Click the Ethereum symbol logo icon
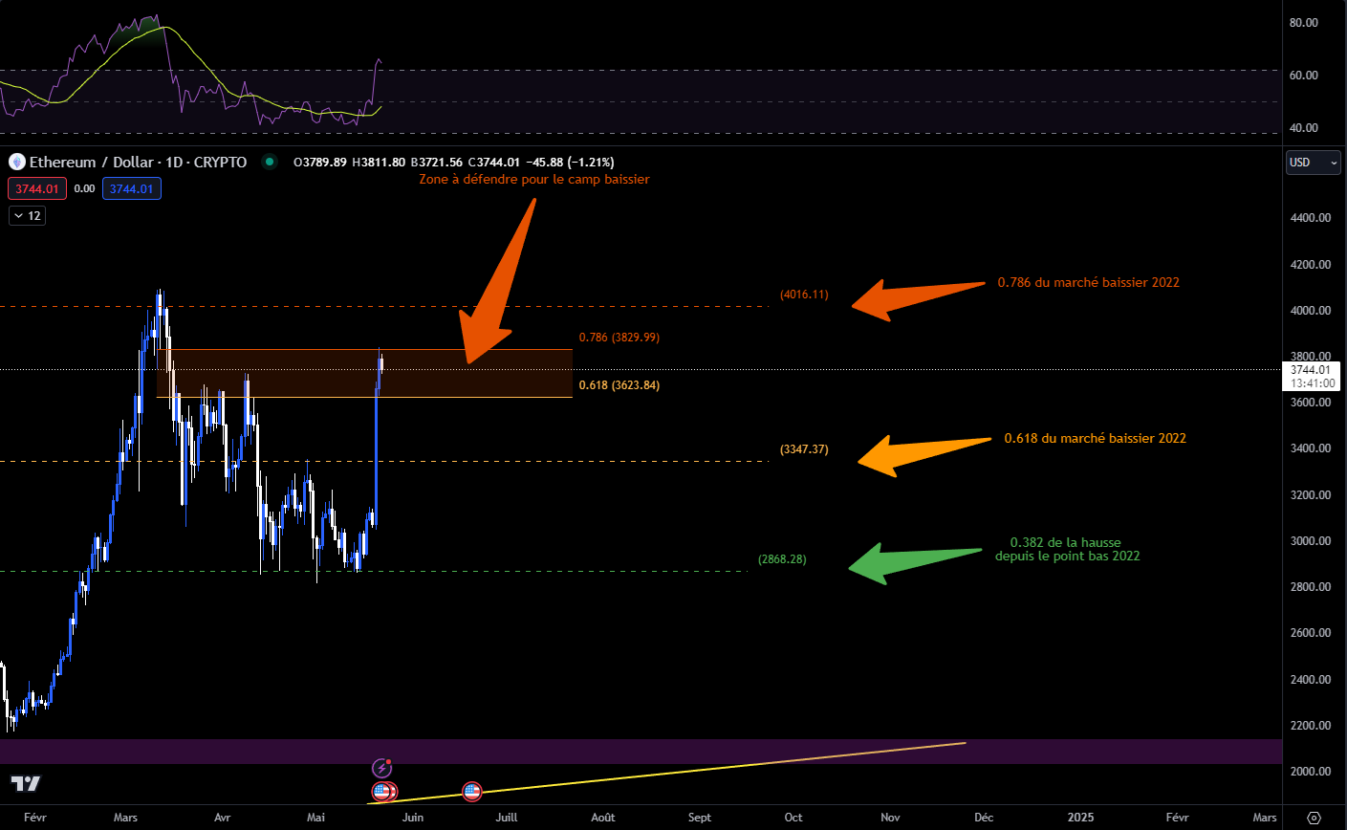The image size is (1347, 830). 15,162
